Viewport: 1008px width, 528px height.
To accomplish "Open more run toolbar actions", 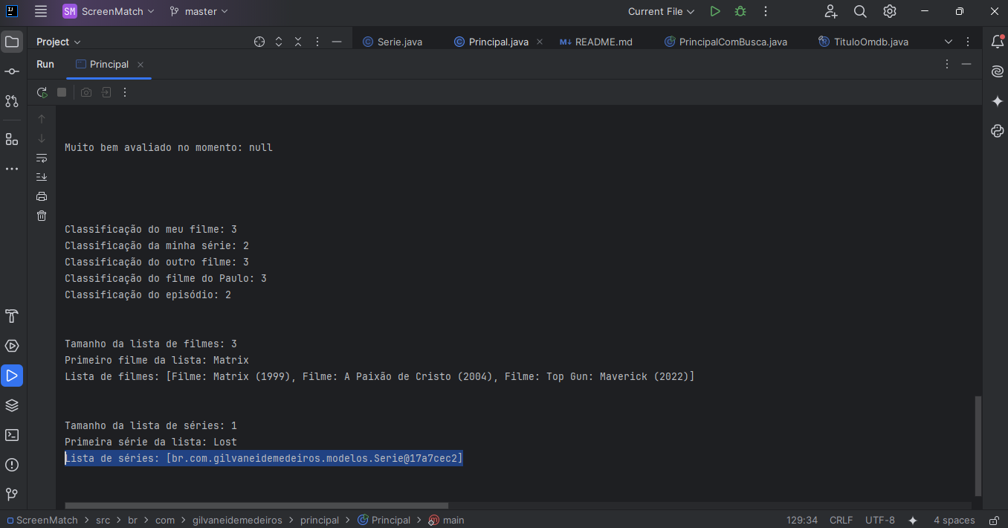I will (x=125, y=92).
